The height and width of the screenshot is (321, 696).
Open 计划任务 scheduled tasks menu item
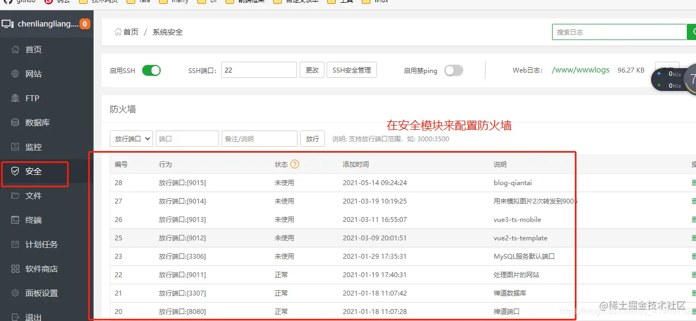tap(42, 244)
